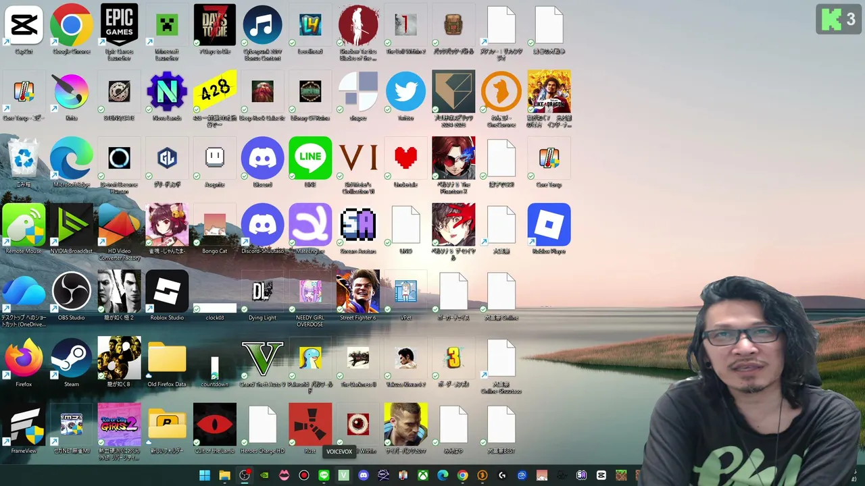Screen dimensions: 865x486
Task: Select the Roblox Player desktop icon
Action: point(549,225)
